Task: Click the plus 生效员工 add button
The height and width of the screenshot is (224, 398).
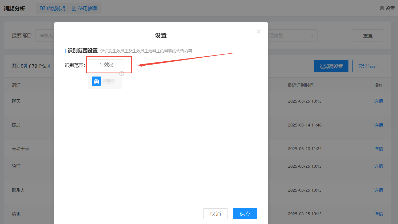Action: (106, 65)
